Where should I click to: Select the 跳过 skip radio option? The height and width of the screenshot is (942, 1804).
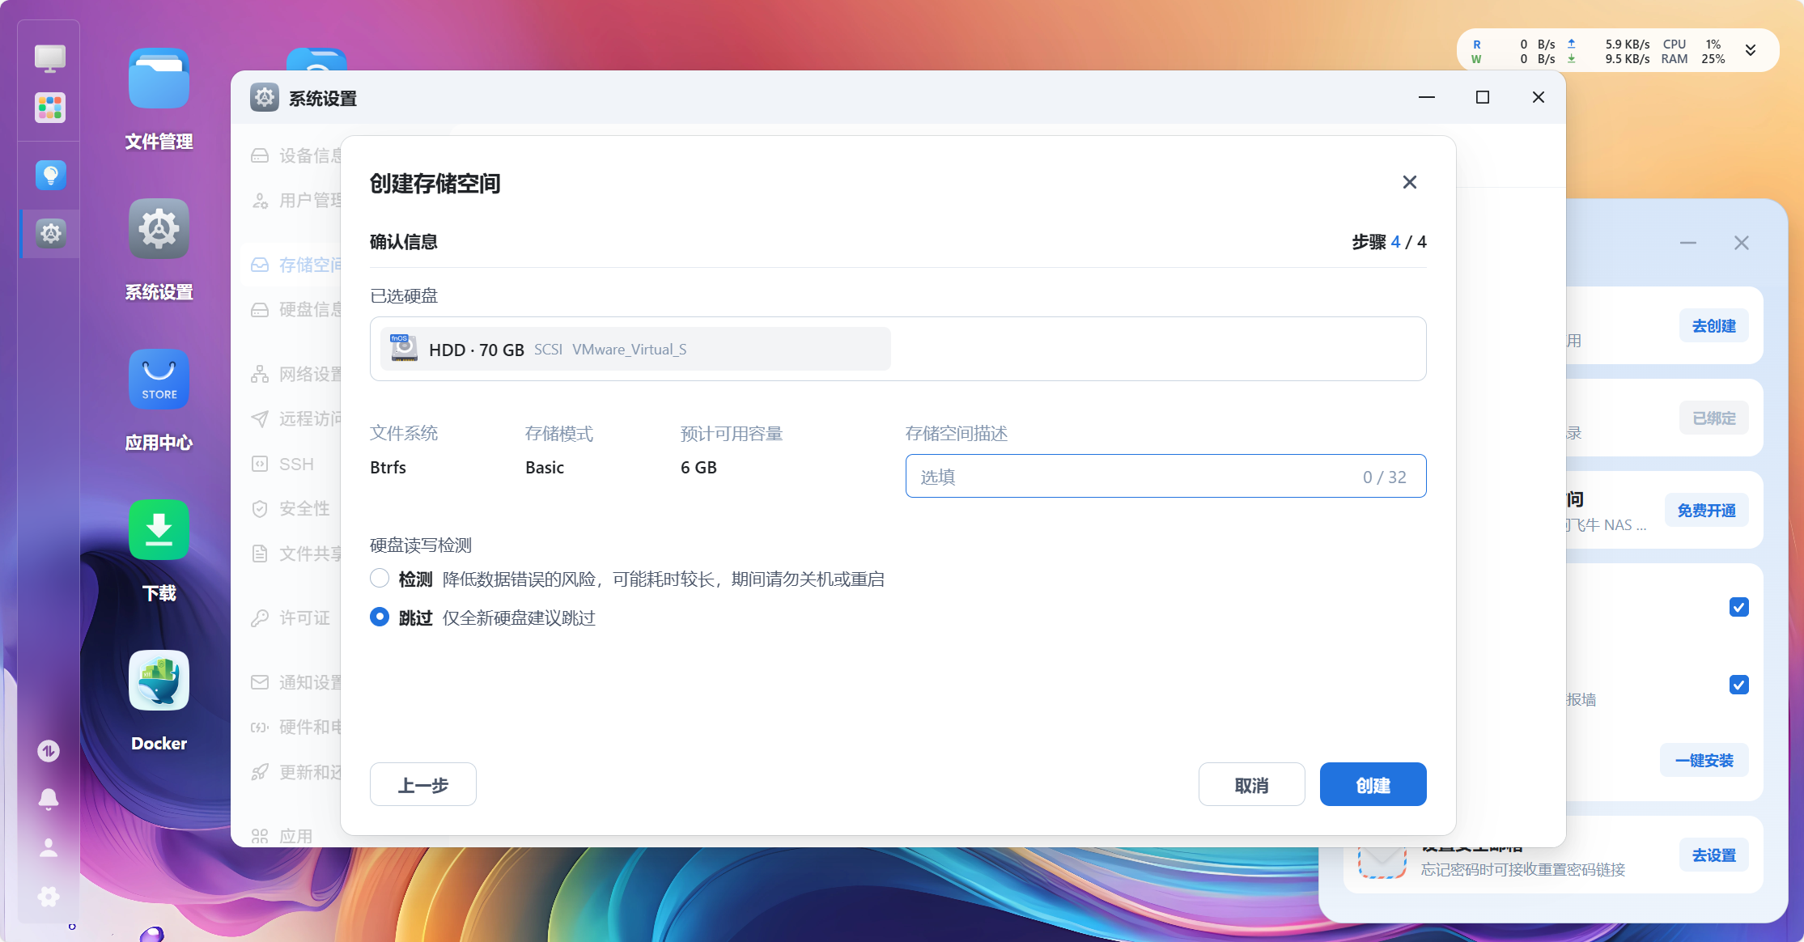(380, 617)
